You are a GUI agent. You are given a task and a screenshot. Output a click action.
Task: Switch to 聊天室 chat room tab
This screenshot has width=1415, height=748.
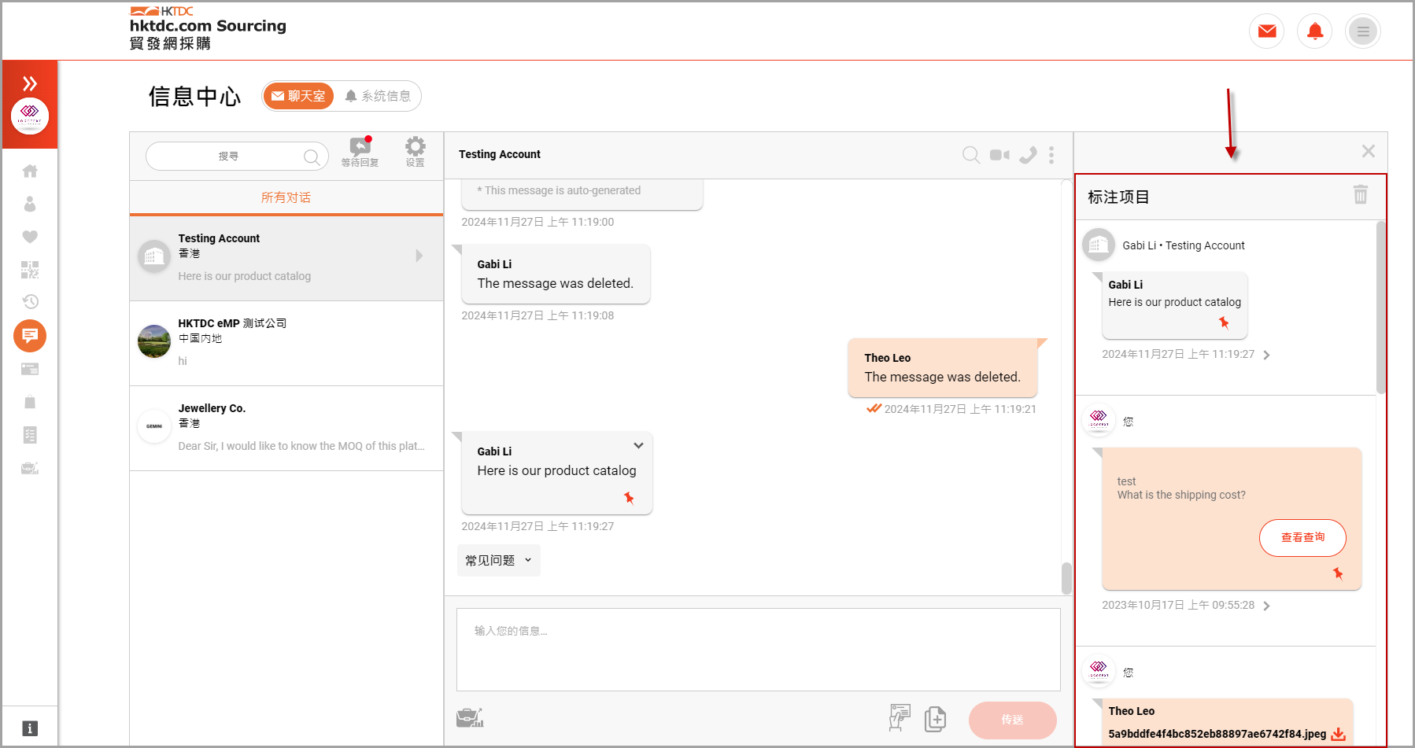click(298, 96)
